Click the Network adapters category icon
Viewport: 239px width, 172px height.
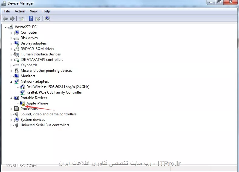[16, 81]
